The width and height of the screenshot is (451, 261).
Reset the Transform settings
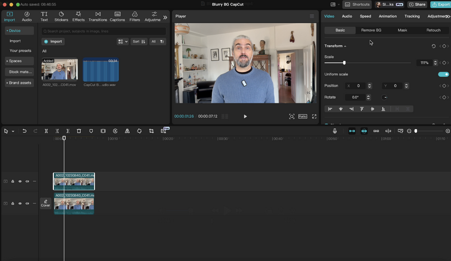tap(433, 46)
